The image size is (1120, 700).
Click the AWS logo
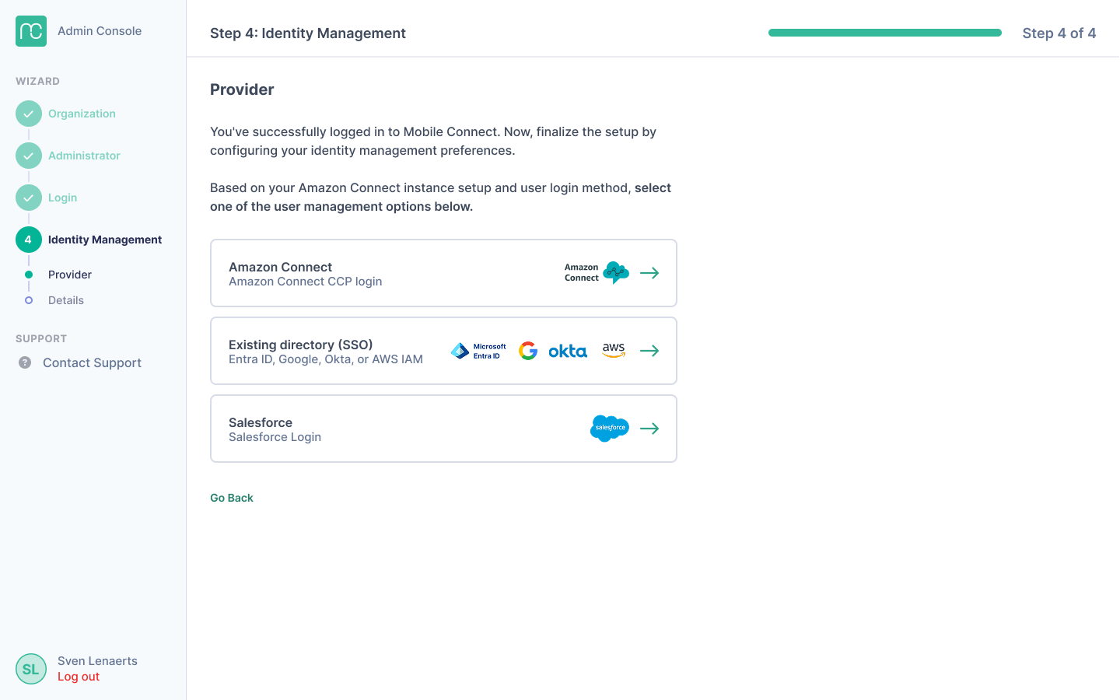click(x=614, y=351)
